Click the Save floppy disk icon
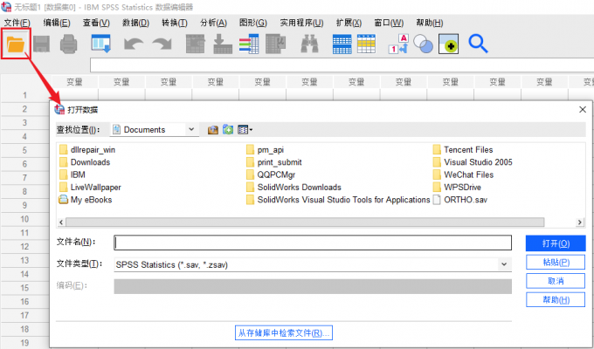The height and width of the screenshot is (349, 594). click(42, 44)
